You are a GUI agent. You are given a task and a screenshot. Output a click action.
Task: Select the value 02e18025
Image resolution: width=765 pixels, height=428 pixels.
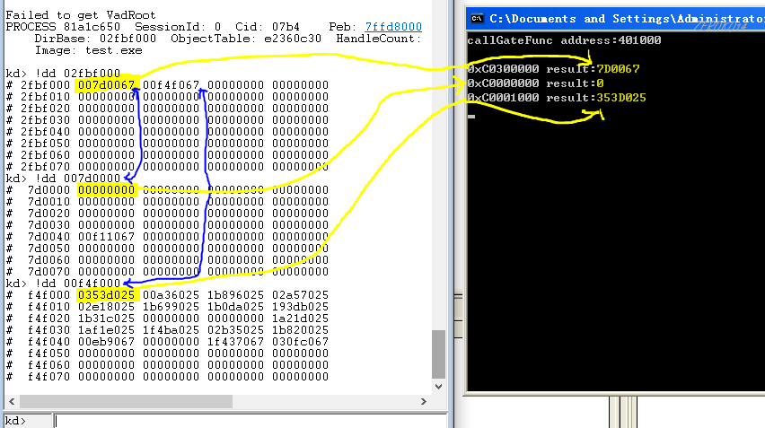[x=106, y=307]
